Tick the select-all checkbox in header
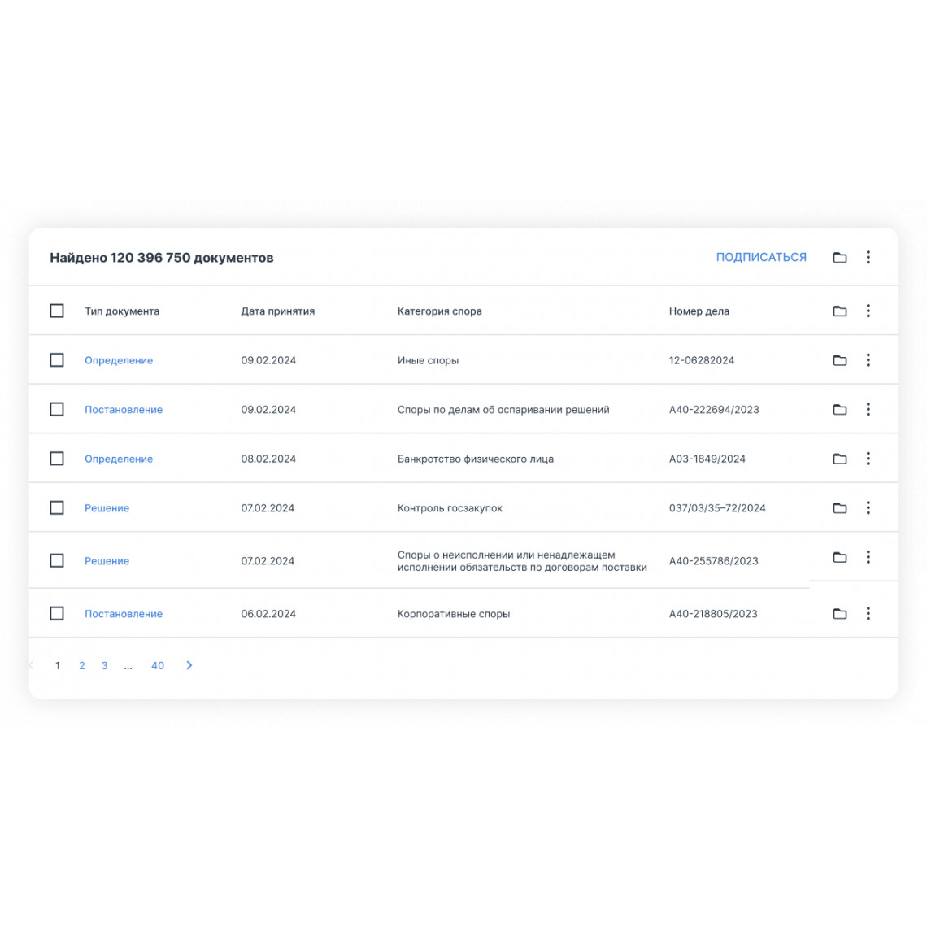This screenshot has width=927, height=927. click(x=57, y=311)
